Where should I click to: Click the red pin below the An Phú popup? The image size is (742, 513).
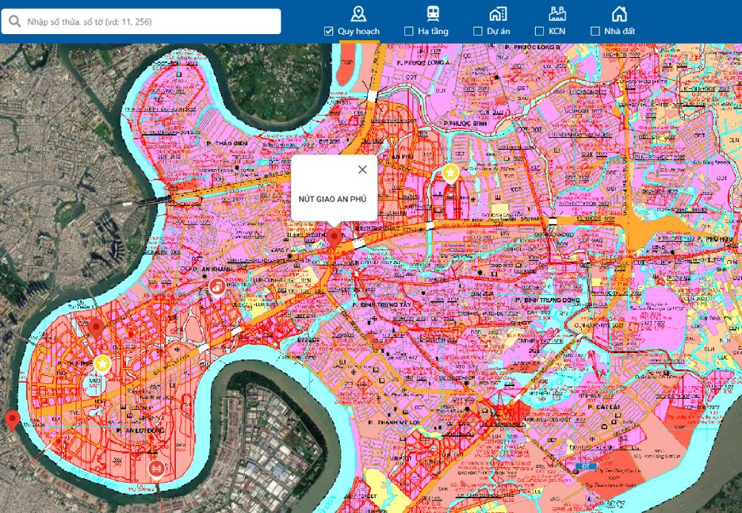click(335, 236)
